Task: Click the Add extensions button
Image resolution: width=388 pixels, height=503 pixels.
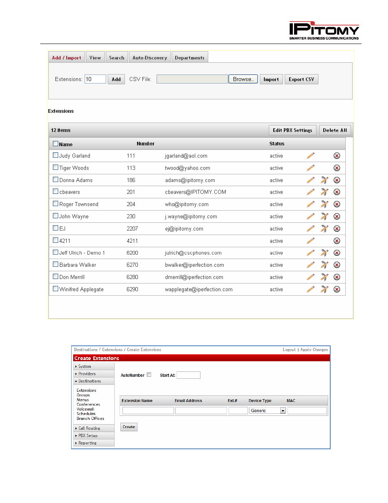Action: coord(116,79)
